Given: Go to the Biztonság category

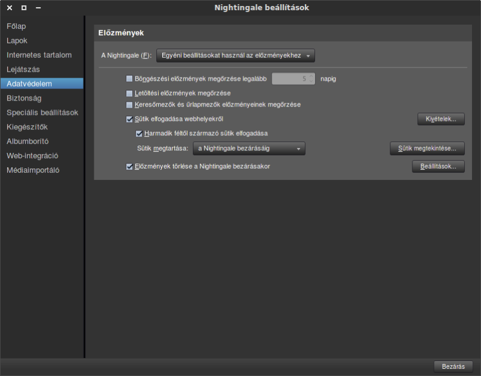Looking at the screenshot, I should pyautogui.click(x=24, y=98).
